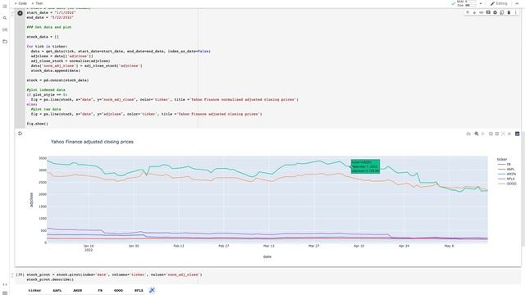Run the stock data code cell

click(x=20, y=13)
